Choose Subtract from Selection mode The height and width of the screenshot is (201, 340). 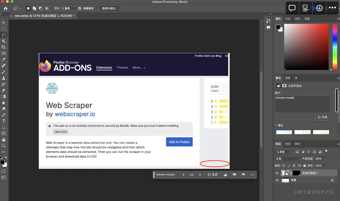click(40, 8)
